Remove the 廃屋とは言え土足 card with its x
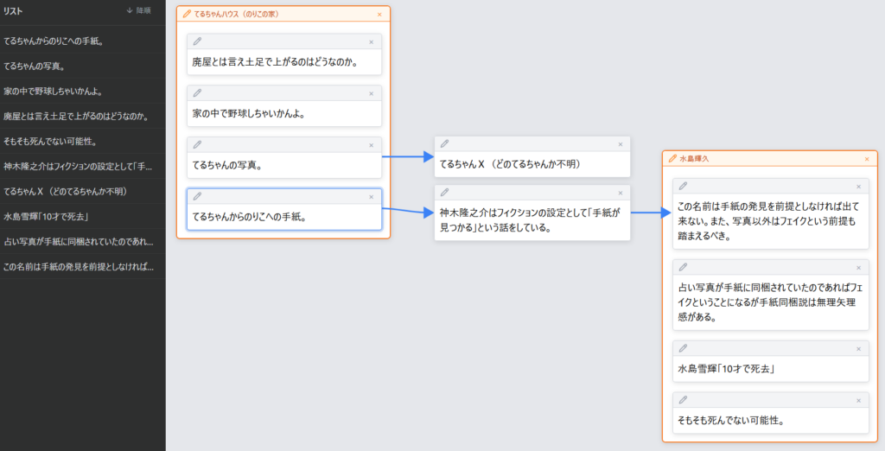The width and height of the screenshot is (885, 451). coord(371,41)
